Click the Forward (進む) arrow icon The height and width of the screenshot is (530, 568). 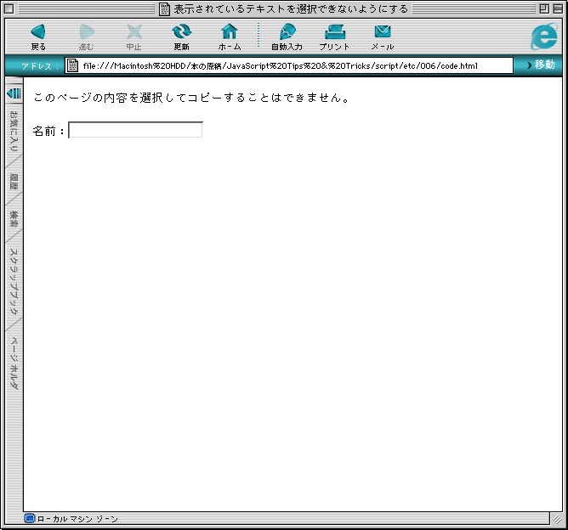click(87, 33)
